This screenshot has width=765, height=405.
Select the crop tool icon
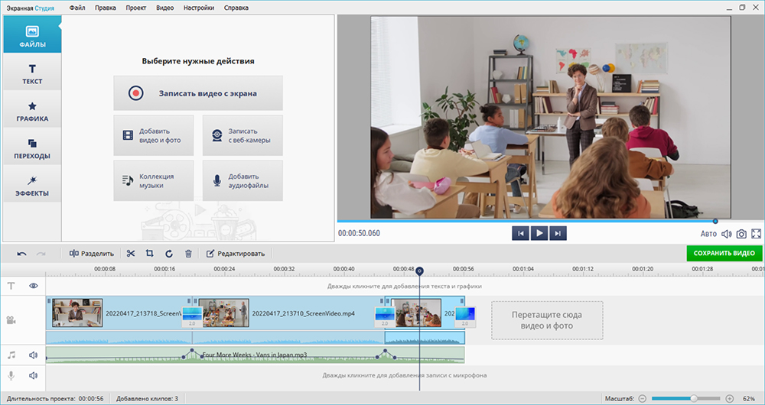[x=149, y=254]
